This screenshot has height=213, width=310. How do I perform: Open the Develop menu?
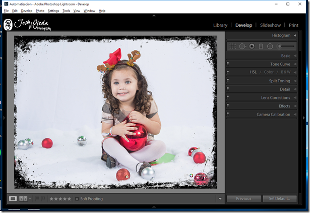[27, 11]
